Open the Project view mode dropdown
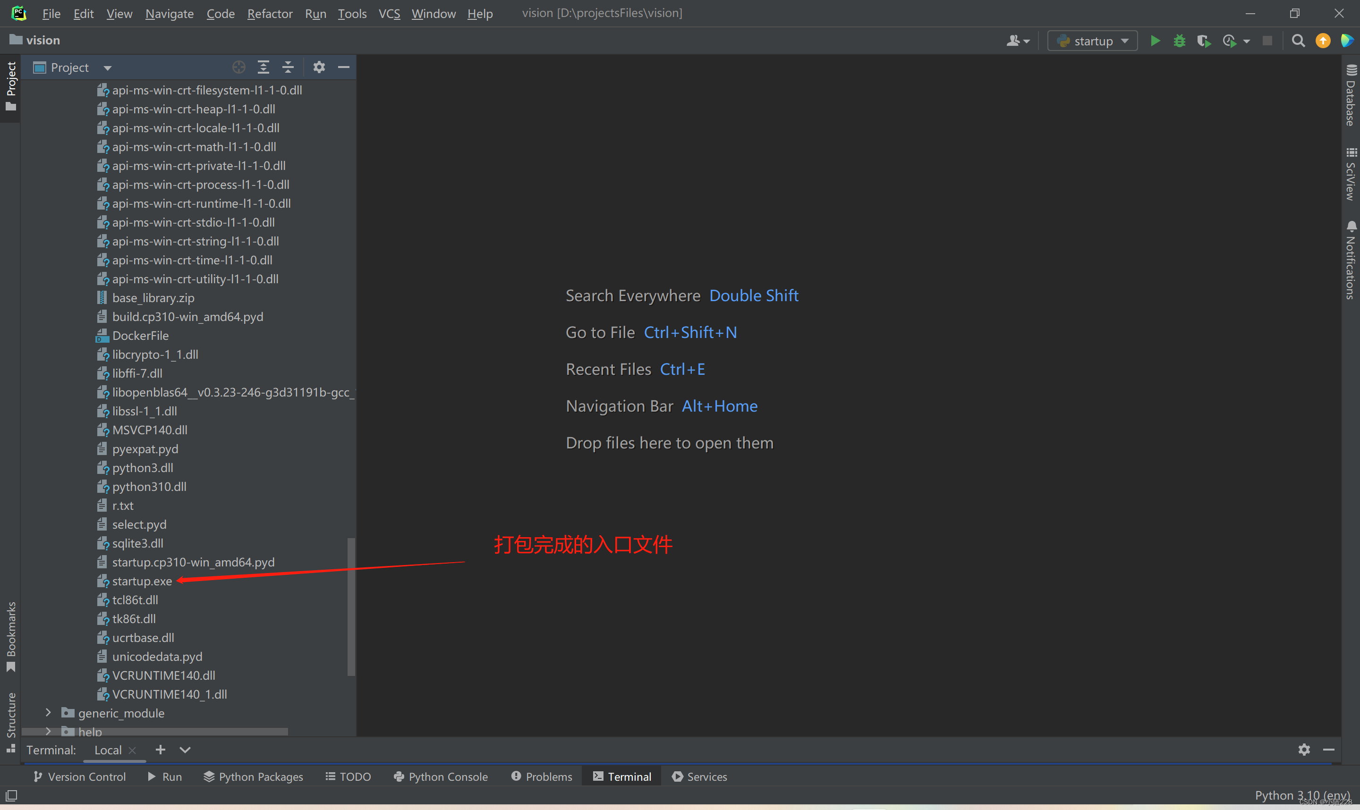Viewport: 1360px width, 810px height. tap(107, 67)
